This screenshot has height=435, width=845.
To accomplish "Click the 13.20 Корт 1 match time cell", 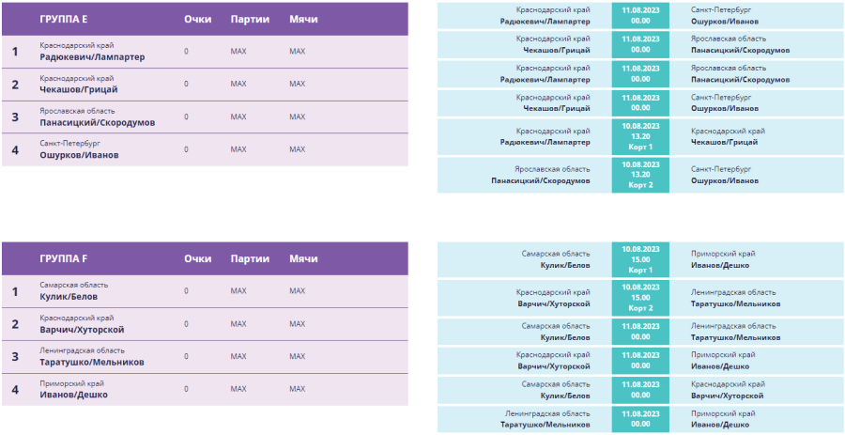I will (640, 136).
